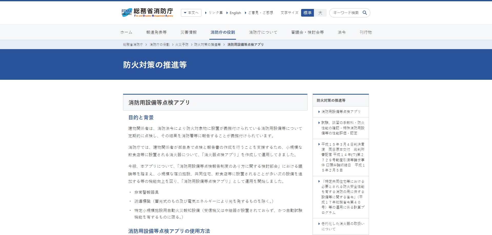Click the FDMA 総務省消防庁 logo

(x=147, y=13)
